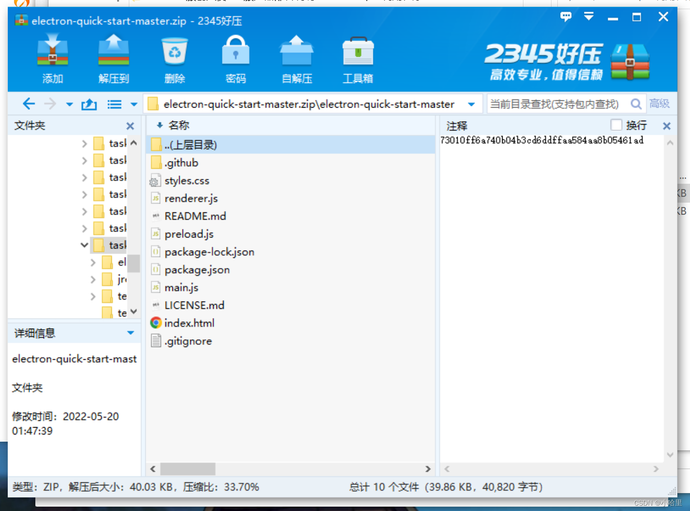Screen dimensions: 690x511
Task: Click the .github folder icon
Action: (x=156, y=162)
